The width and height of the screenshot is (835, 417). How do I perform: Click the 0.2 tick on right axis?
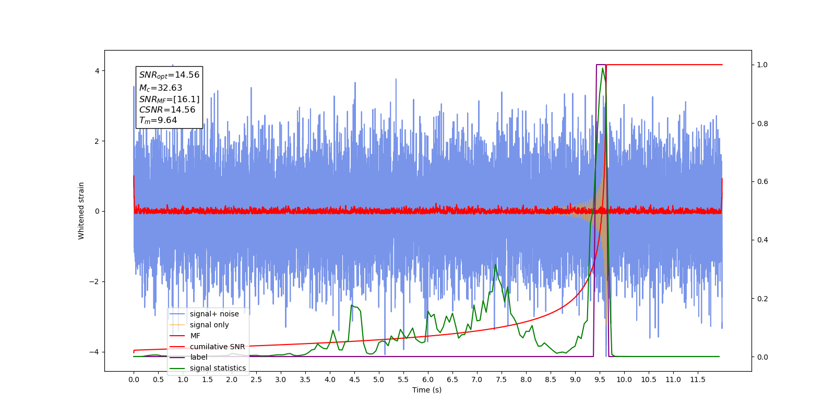(x=762, y=299)
